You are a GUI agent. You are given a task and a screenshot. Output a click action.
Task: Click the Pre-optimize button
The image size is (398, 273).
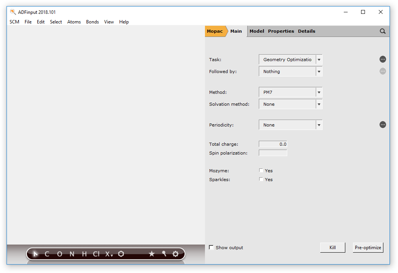coord(368,248)
